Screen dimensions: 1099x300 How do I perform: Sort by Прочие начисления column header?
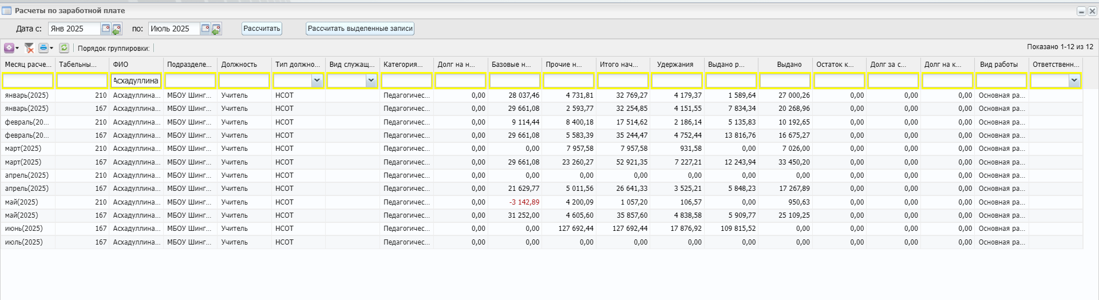569,65
